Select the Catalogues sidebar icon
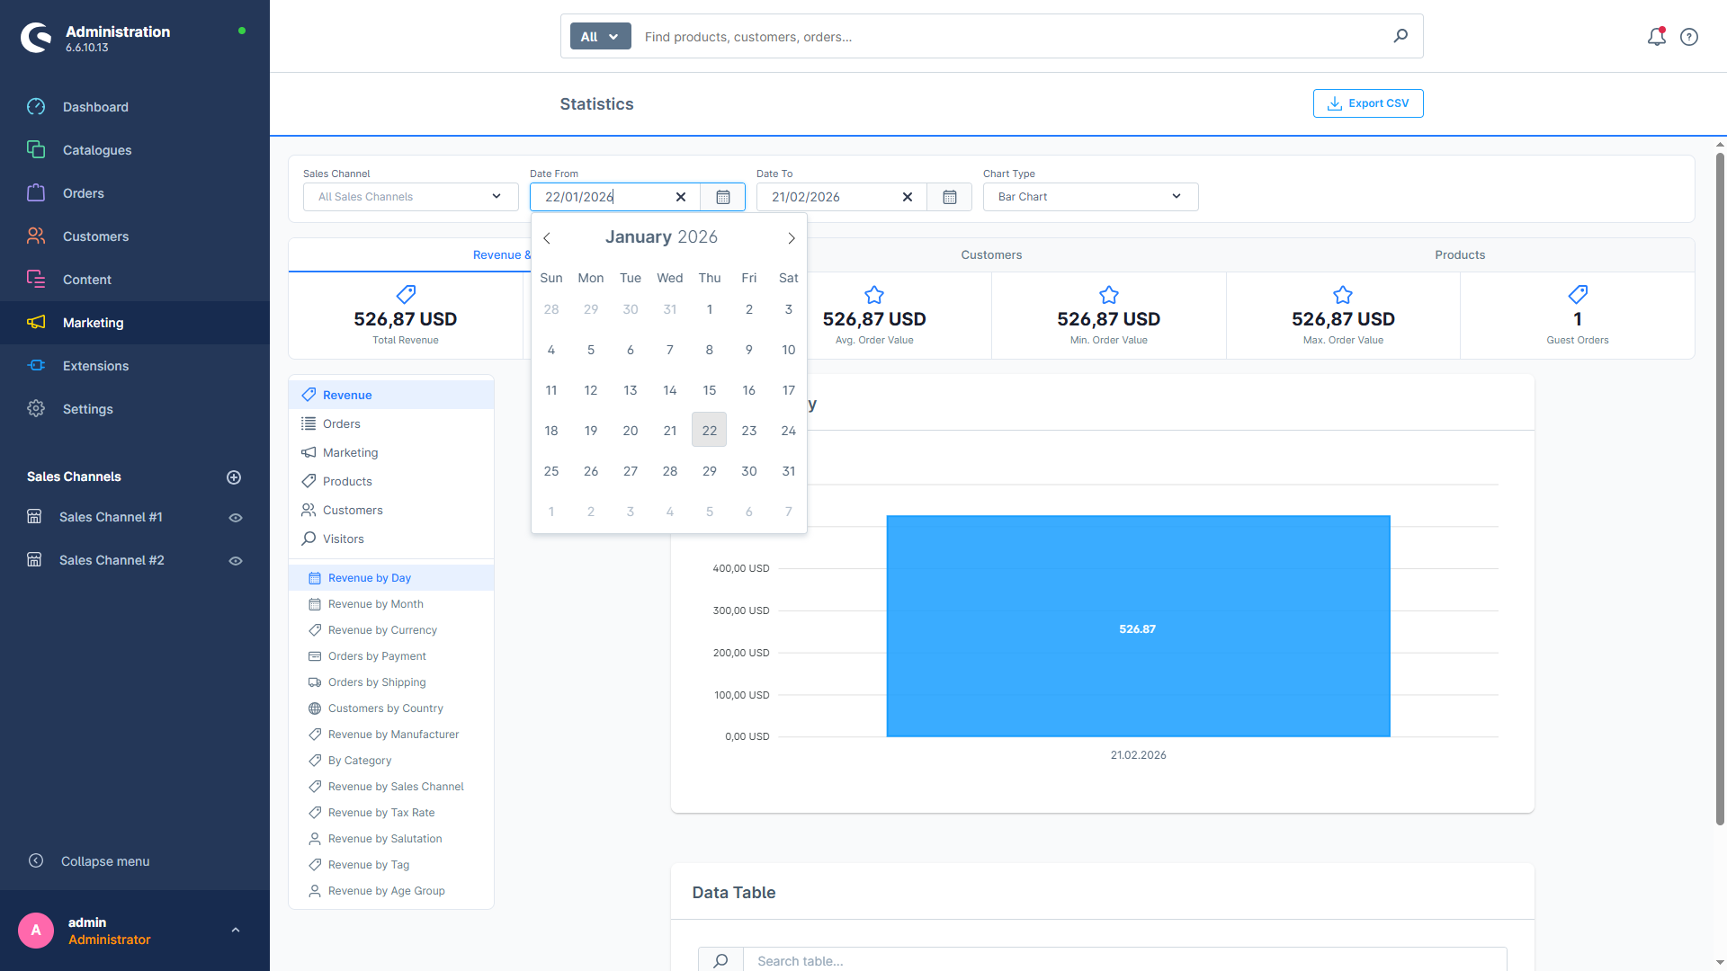The image size is (1727, 971). pos(36,150)
